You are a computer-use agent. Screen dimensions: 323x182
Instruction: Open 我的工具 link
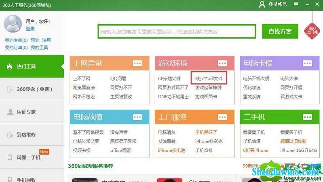coord(39,48)
